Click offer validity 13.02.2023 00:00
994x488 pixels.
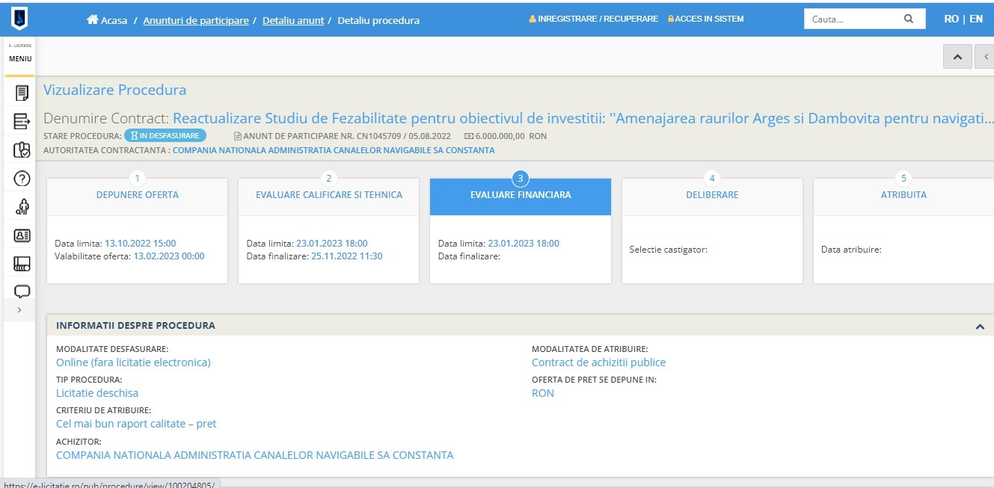[x=169, y=256]
